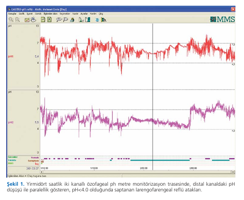The image size is (244, 200).
Task: Open the Yardım menu
Action: tap(93, 14)
